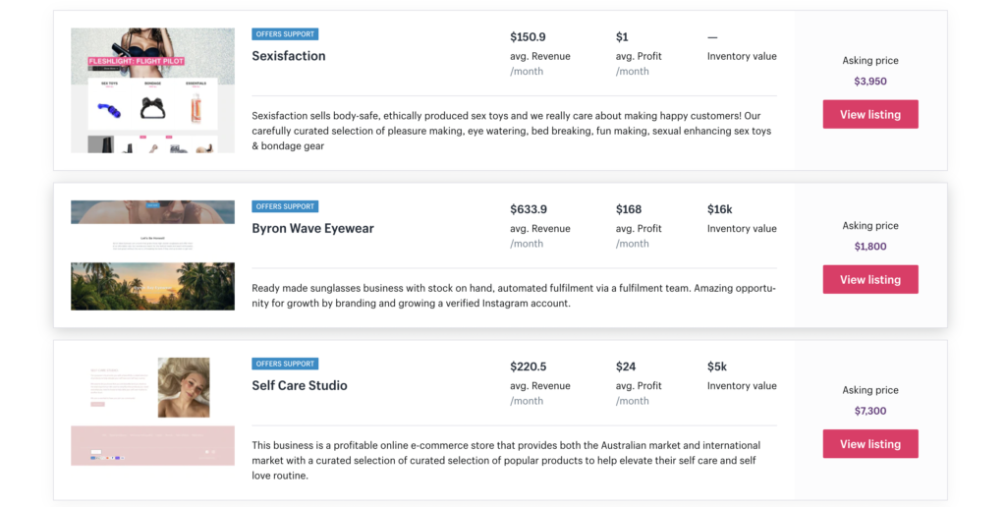This screenshot has height=507, width=1006.
Task: Click the Sexisfaction description text
Action: click(511, 131)
